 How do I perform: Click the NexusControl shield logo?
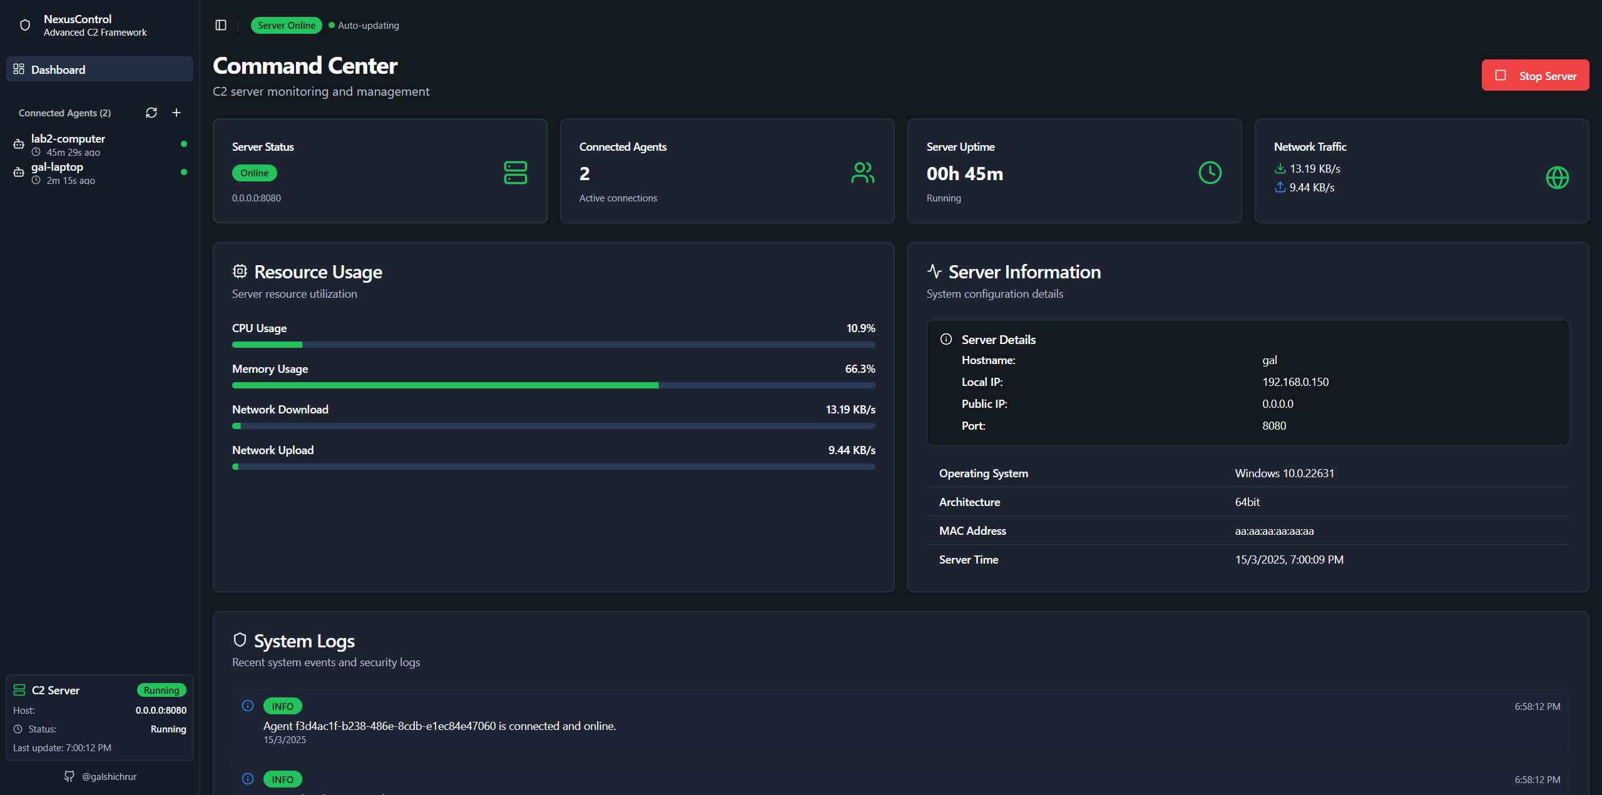click(24, 25)
